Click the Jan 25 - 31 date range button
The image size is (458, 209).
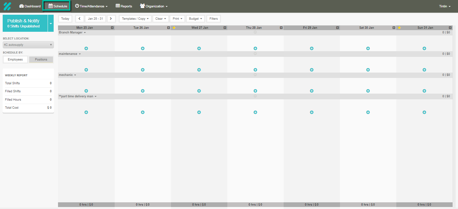click(95, 19)
